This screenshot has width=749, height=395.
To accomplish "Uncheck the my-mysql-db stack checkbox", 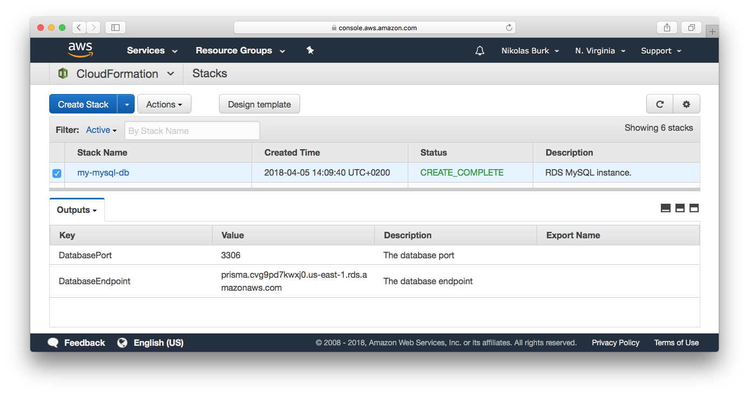I will pos(57,173).
